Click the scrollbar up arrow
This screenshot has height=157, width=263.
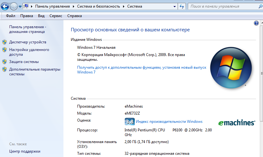click(262, 23)
